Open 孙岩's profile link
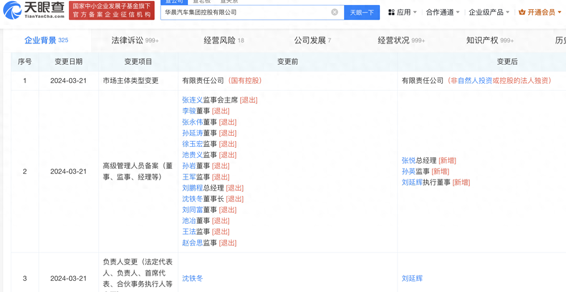This screenshot has height=292, width=566. (189, 166)
